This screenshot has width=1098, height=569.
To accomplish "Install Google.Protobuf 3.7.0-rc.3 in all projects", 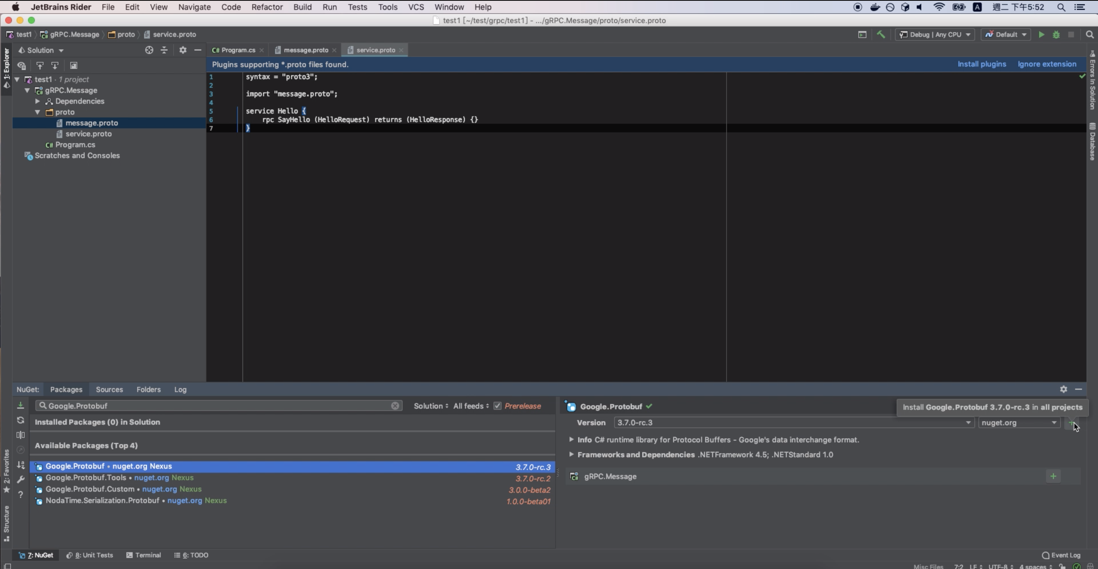I will [1072, 423].
